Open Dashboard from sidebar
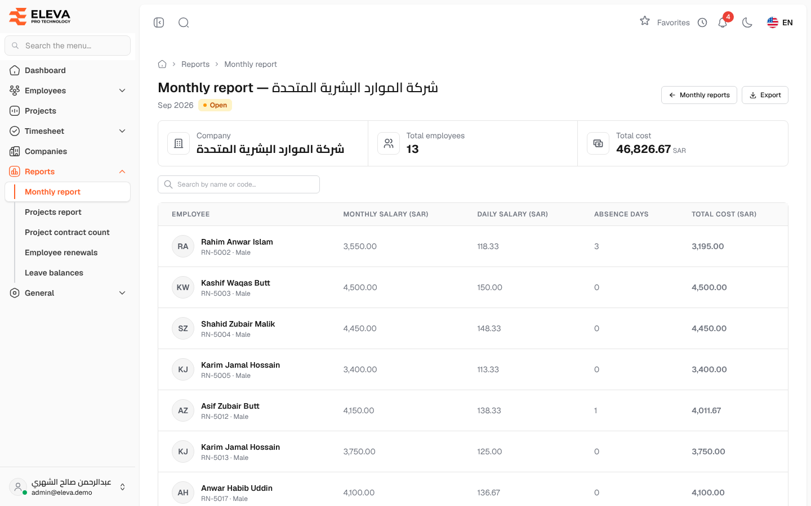This screenshot has width=811, height=506. click(x=68, y=70)
